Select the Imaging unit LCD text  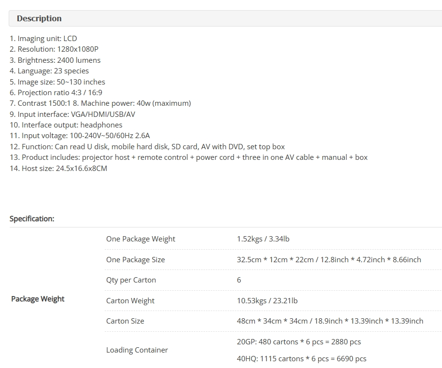click(x=43, y=38)
